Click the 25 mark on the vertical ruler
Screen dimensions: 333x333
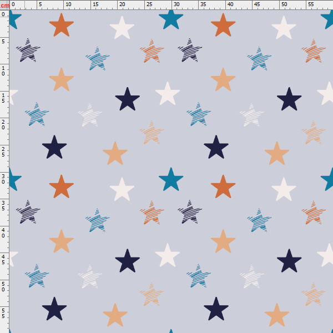(x=3, y=152)
